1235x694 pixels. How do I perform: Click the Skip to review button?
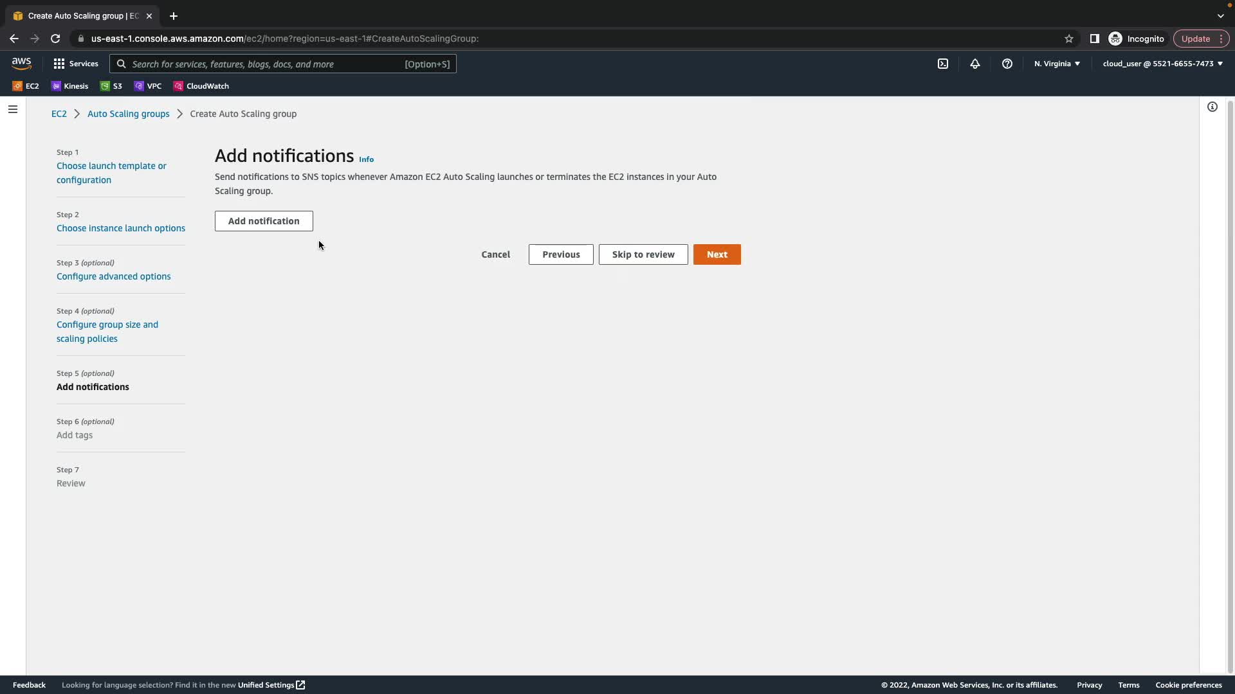[x=643, y=254]
